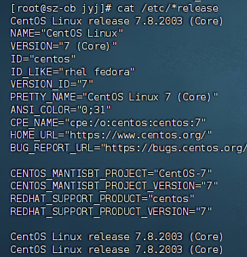Click the HOME_URL variable name
The width and height of the screenshot is (247, 257).
pos(34,135)
